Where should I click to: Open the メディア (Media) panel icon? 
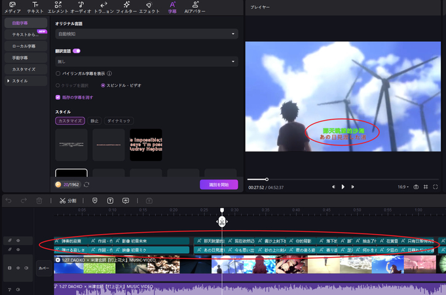[12, 7]
